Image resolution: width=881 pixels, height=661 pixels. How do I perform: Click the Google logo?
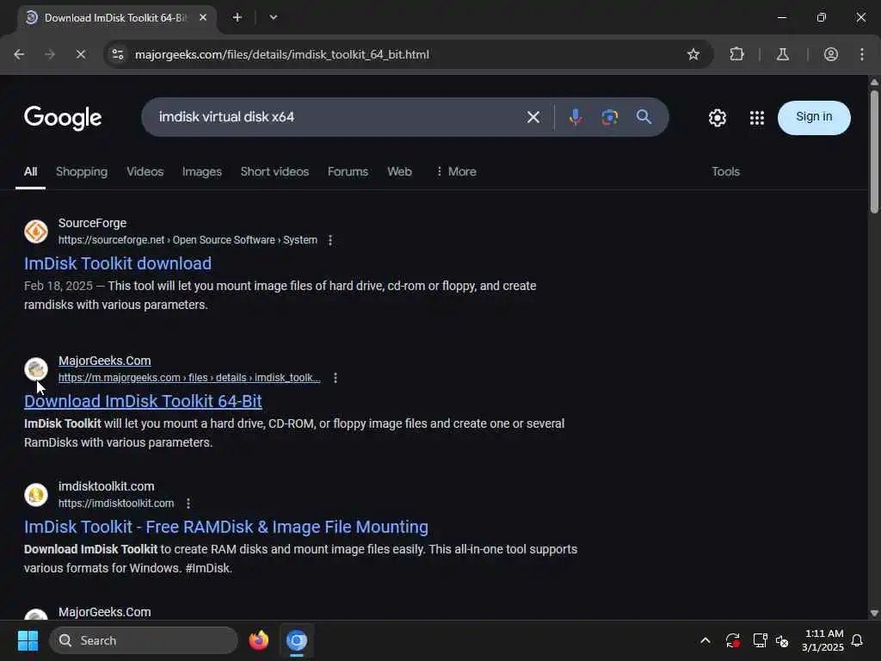63,117
